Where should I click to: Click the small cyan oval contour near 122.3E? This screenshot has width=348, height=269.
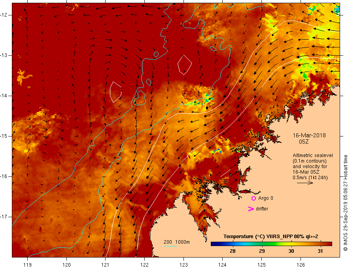click(x=156, y=54)
